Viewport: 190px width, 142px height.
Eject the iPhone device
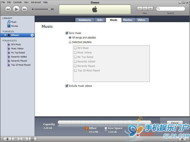[32, 35]
